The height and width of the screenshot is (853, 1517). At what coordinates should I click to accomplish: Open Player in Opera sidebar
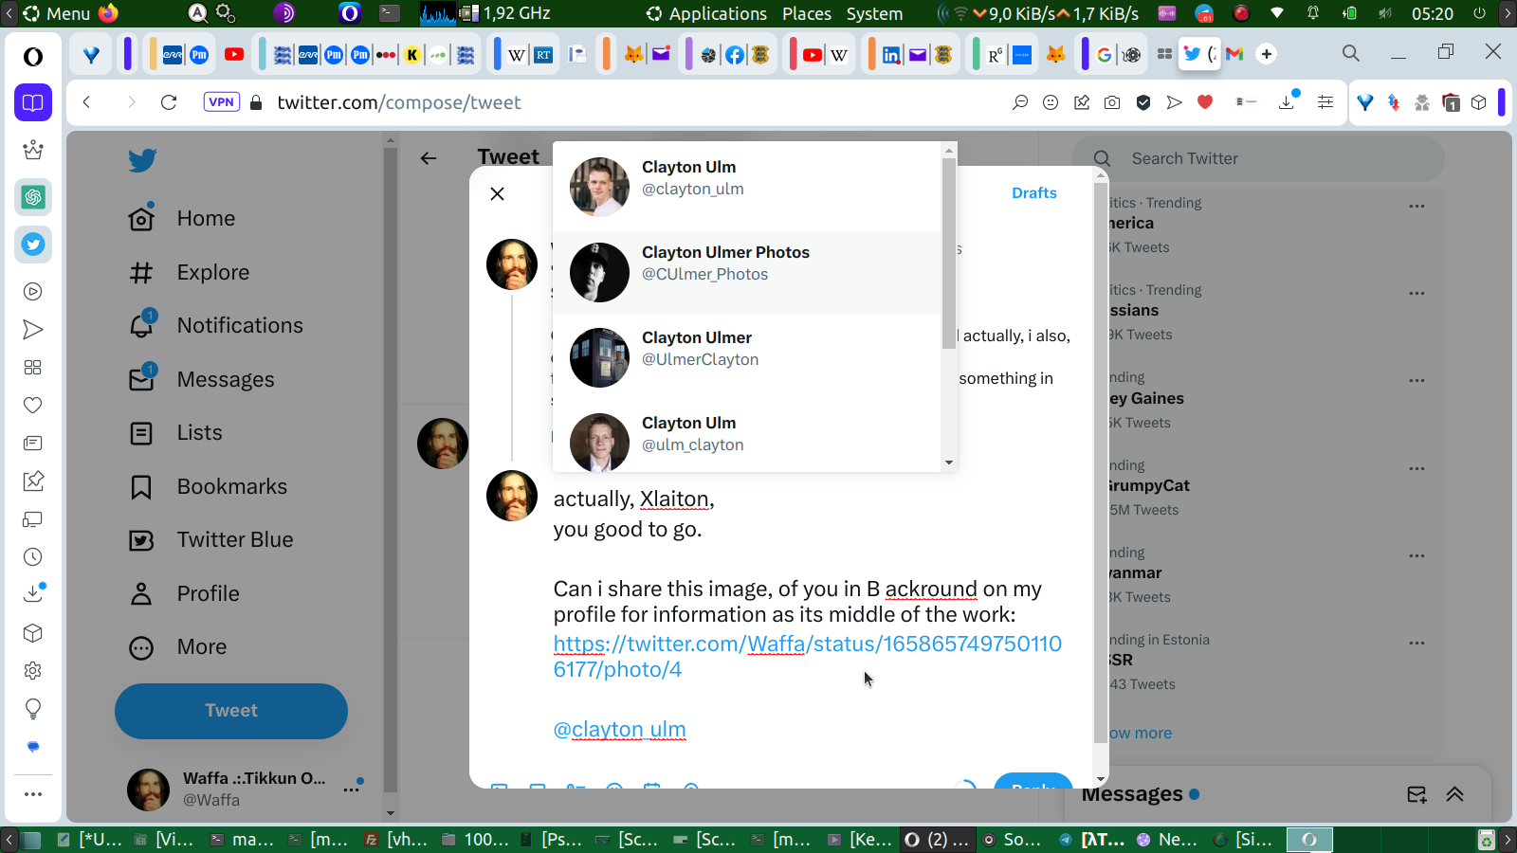33,292
